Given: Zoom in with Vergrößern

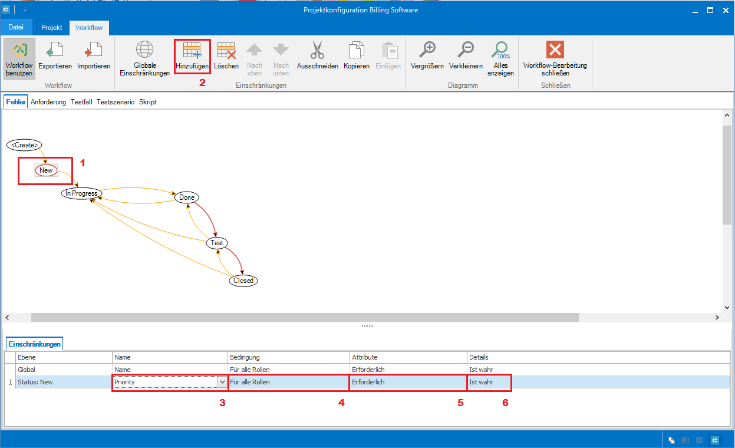Looking at the screenshot, I should click(427, 52).
